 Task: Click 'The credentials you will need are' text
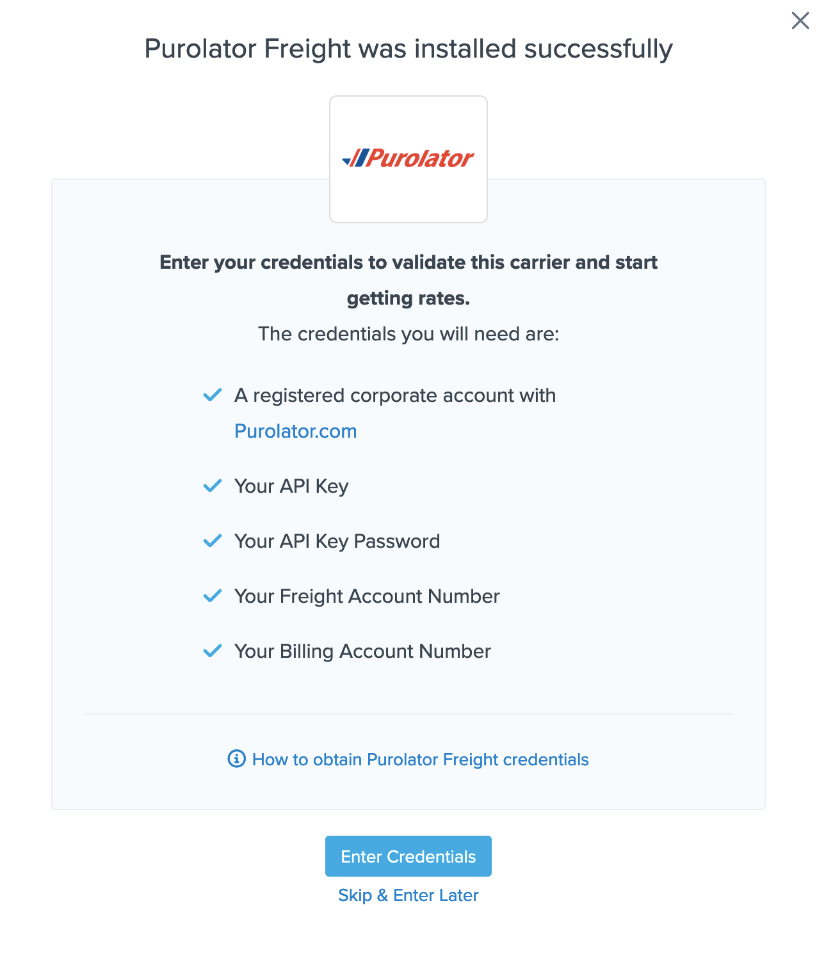coord(408,334)
